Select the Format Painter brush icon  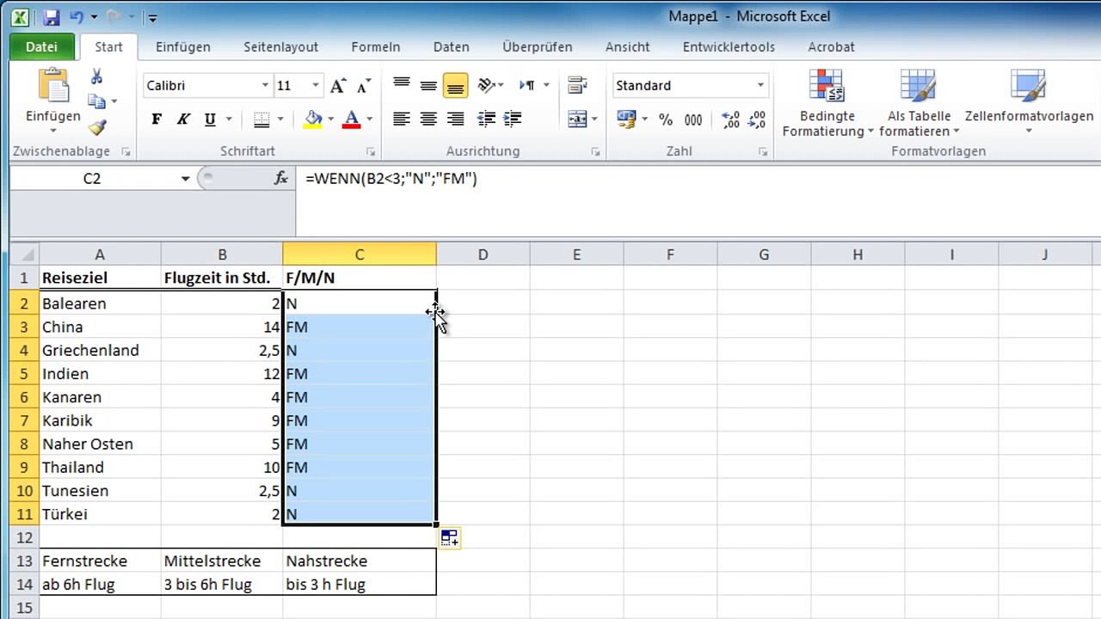point(96,127)
